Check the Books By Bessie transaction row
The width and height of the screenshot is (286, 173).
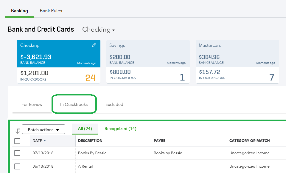click(x=17, y=153)
